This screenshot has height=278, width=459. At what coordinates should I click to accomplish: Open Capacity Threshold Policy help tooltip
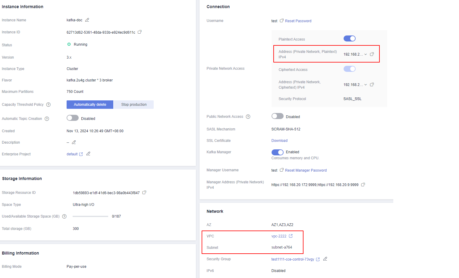tap(48, 105)
